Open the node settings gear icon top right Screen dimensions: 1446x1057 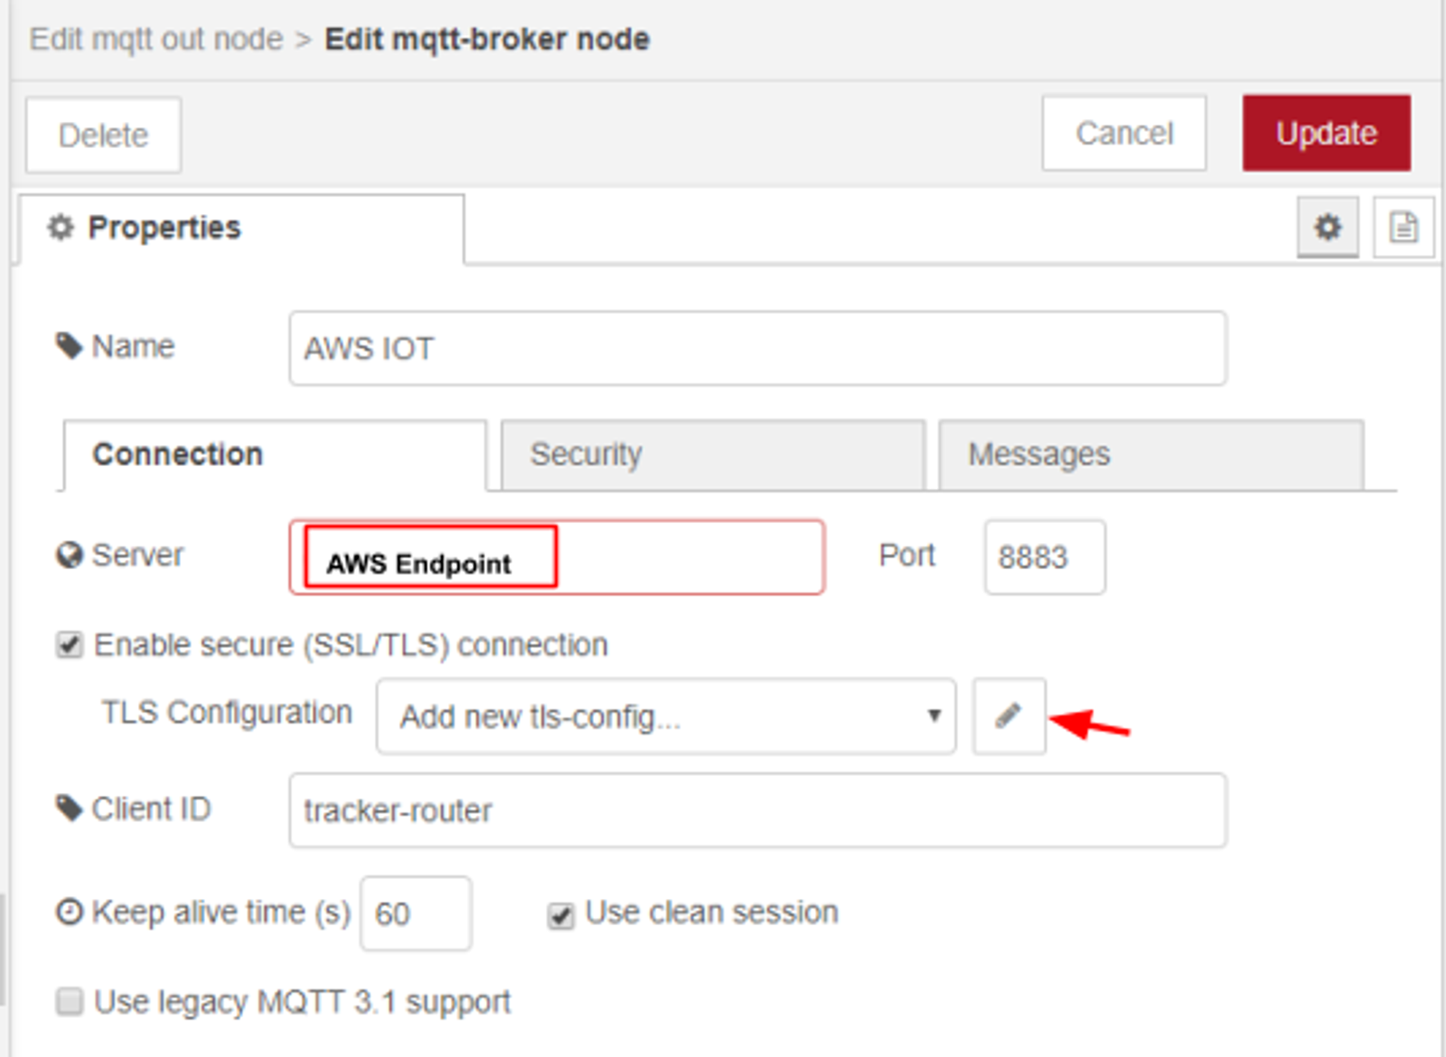pos(1328,228)
